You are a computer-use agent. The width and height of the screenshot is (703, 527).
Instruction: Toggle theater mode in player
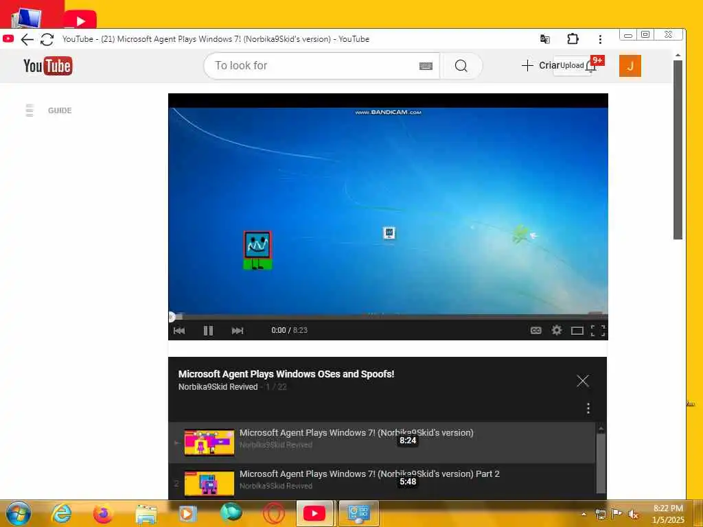click(x=577, y=331)
